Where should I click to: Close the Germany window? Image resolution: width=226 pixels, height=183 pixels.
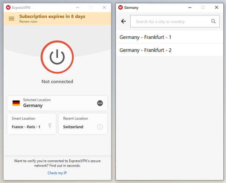click(217, 8)
